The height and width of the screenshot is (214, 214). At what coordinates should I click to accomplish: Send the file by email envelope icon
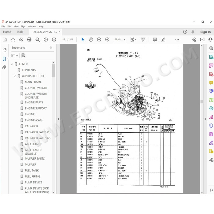point(202,39)
